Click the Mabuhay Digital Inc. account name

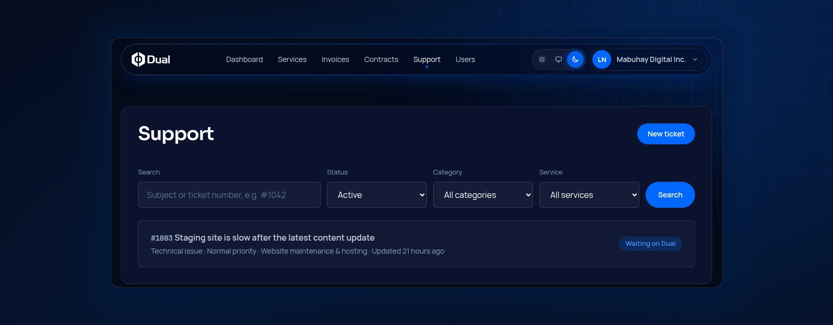(651, 59)
